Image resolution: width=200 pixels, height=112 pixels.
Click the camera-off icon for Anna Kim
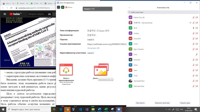tap(196, 38)
